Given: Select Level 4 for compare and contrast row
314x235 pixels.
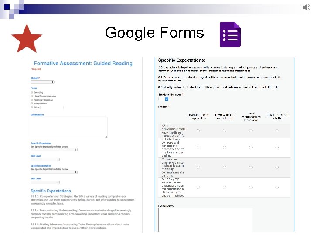Looking at the screenshot, I should [x=198, y=148].
